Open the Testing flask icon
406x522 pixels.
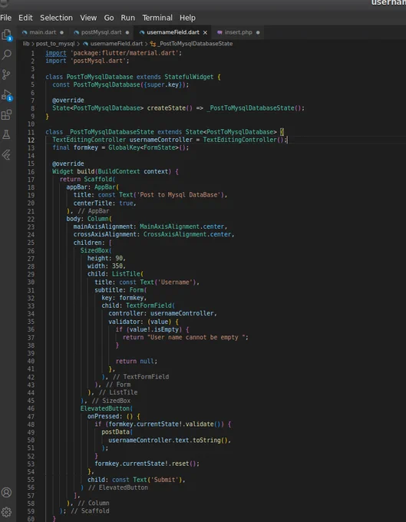[6, 134]
